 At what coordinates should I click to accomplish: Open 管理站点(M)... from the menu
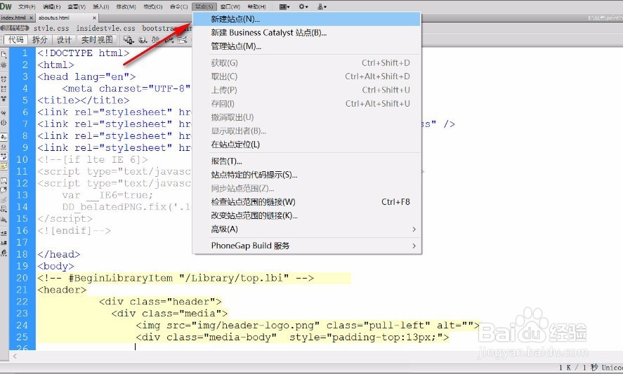point(306,46)
